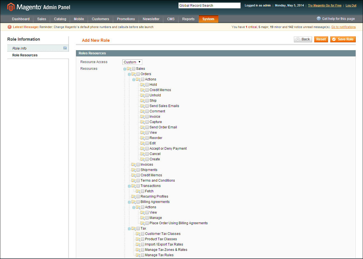The image size is (363, 259).
Task: Click the folder icon next to Terms and Conditions
Action: pyautogui.click(x=133, y=181)
